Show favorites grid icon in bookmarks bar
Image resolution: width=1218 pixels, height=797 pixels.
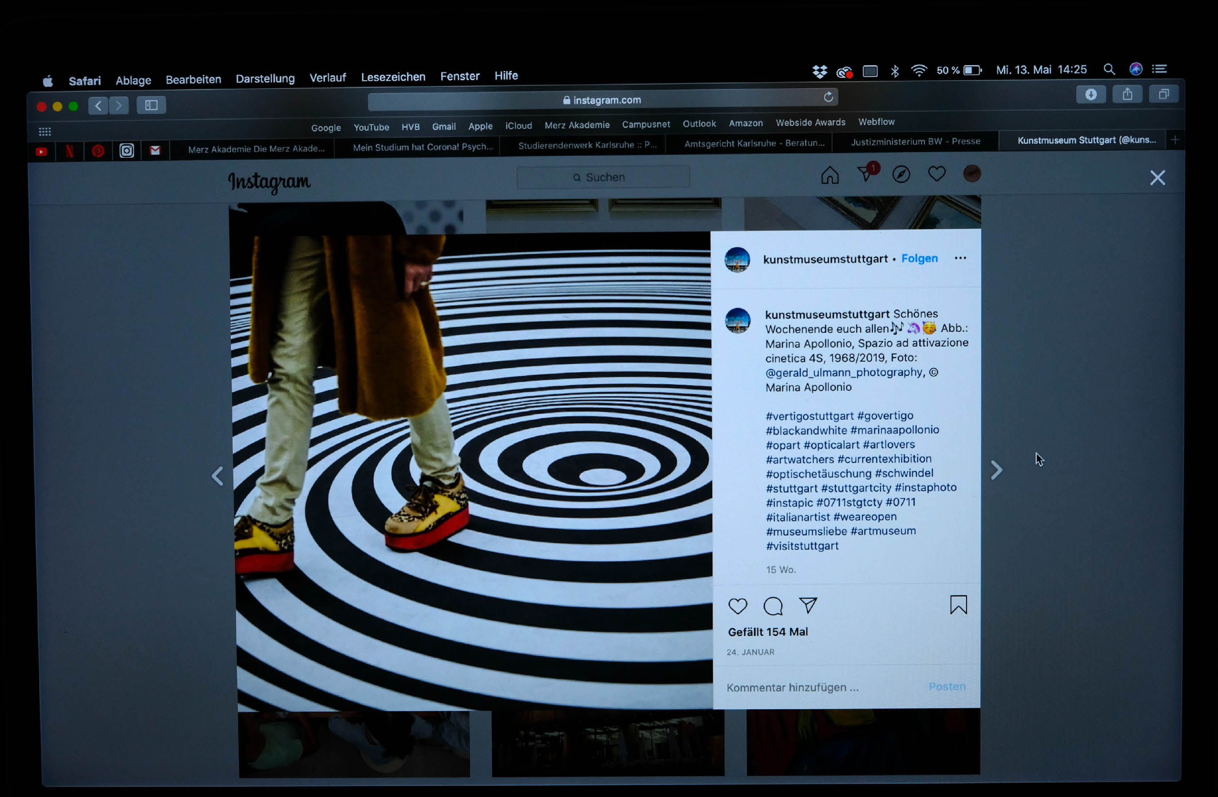tap(45, 132)
